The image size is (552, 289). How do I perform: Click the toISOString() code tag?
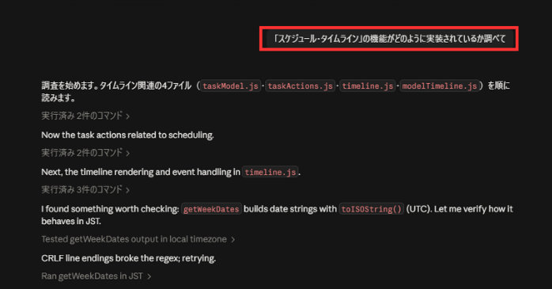(372, 209)
